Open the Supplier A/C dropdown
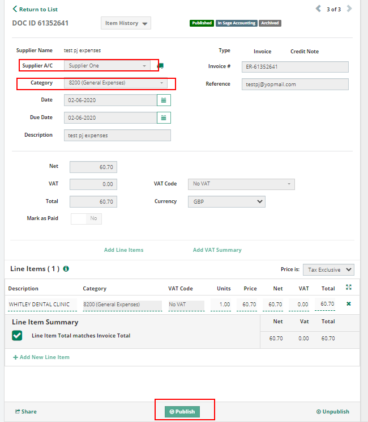The height and width of the screenshot is (422, 368). 107,66
